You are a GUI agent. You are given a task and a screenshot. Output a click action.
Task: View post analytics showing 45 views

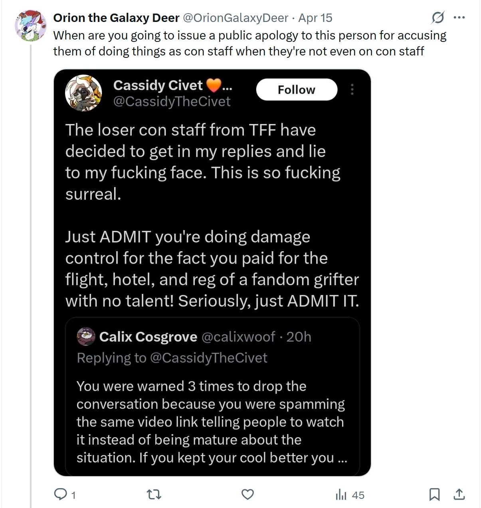[x=350, y=495]
